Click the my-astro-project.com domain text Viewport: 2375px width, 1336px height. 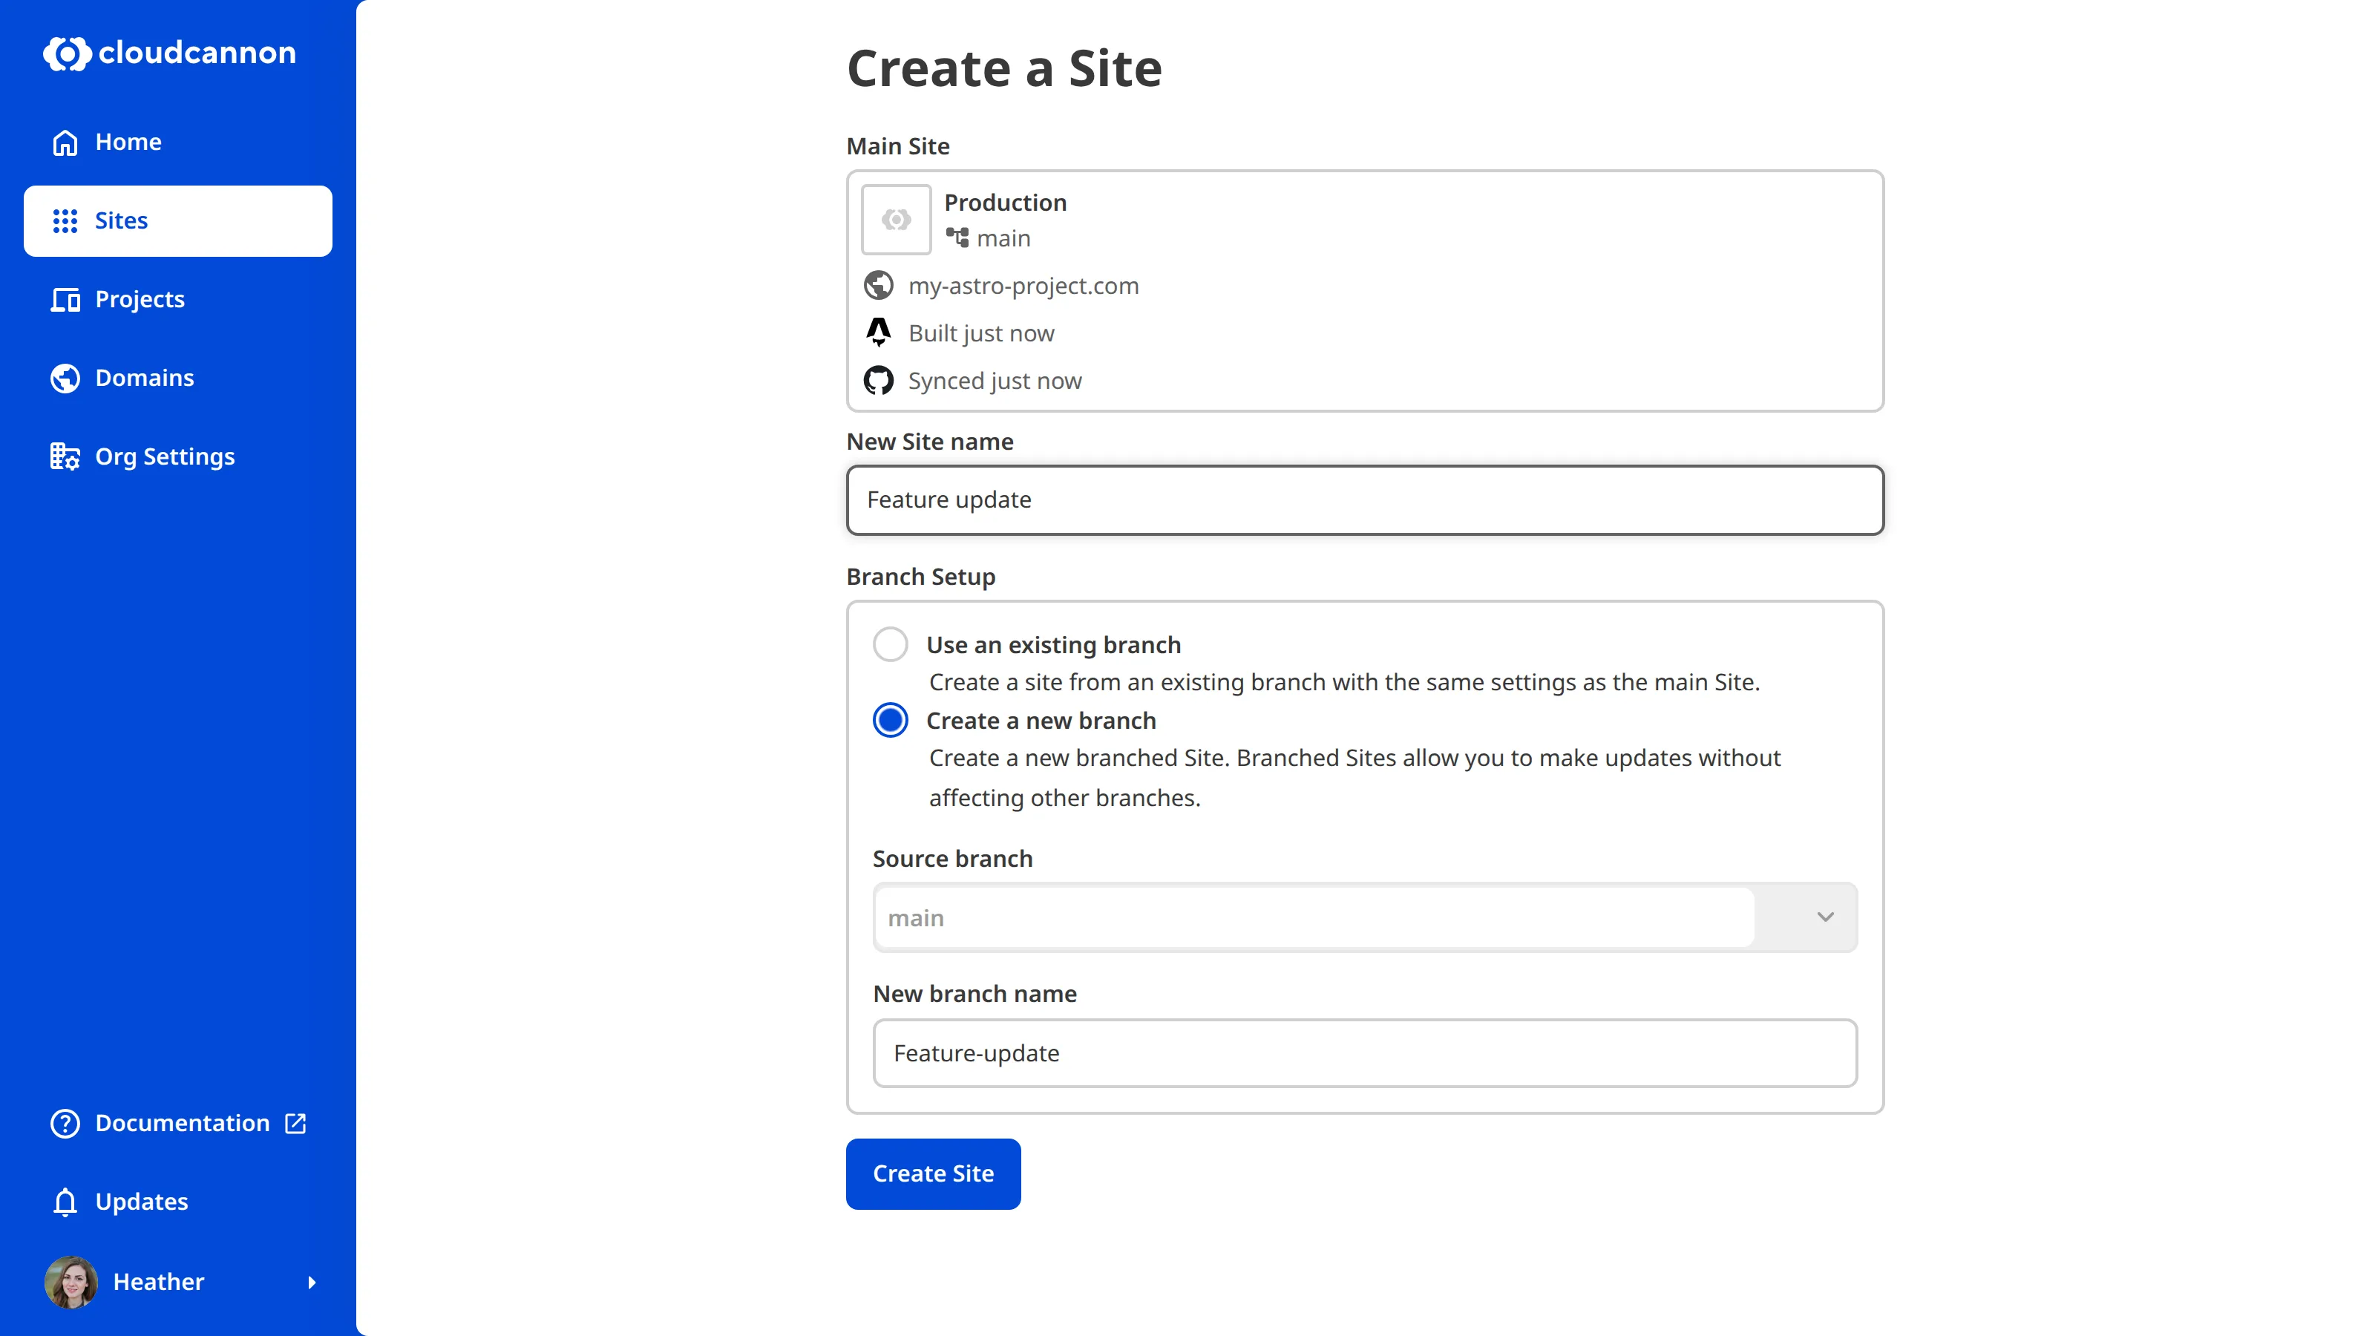click(1023, 286)
